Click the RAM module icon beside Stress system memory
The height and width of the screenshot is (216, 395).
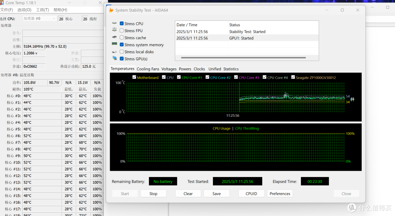114,44
